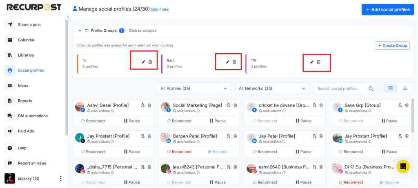Delete Jay Patel profile
The image size is (418, 188).
point(321,136)
